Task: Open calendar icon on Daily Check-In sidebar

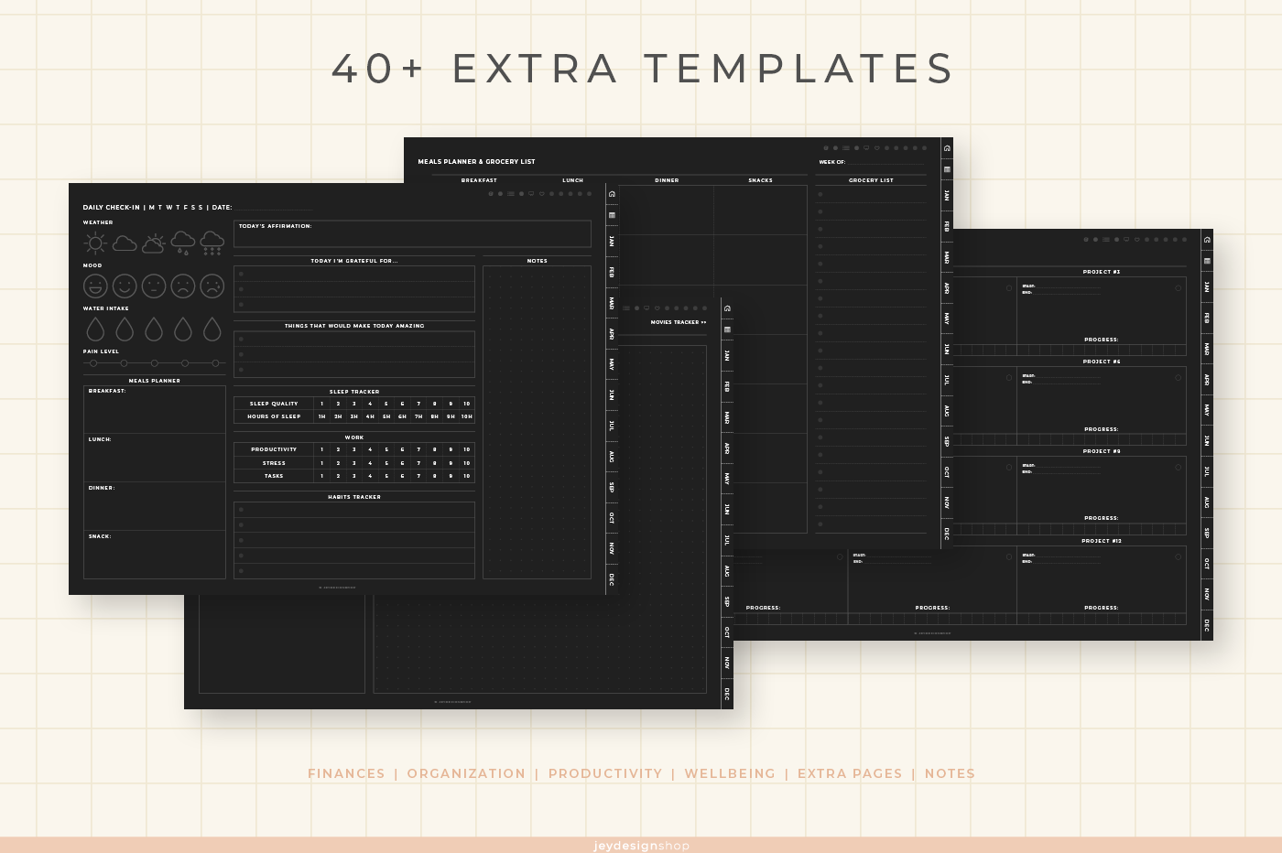Action: 612,215
